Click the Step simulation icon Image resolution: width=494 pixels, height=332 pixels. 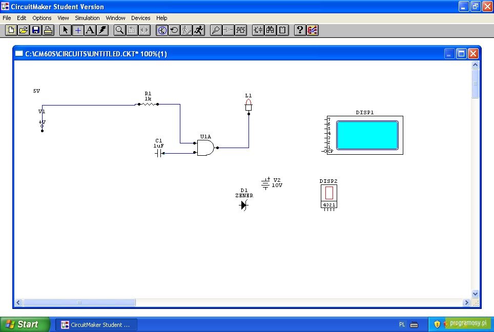[187, 30]
